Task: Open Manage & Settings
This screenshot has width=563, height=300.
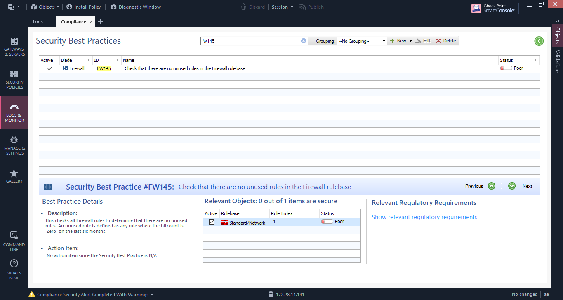Action: click(14, 145)
